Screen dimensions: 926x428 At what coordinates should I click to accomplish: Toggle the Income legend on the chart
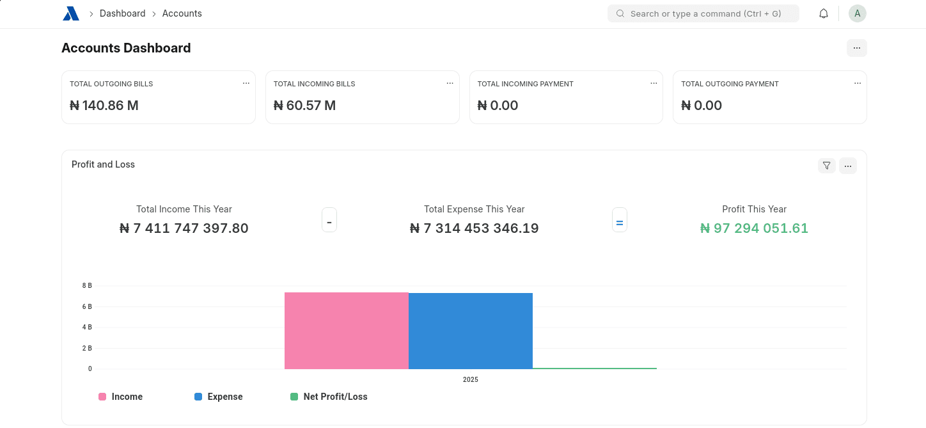(x=121, y=397)
